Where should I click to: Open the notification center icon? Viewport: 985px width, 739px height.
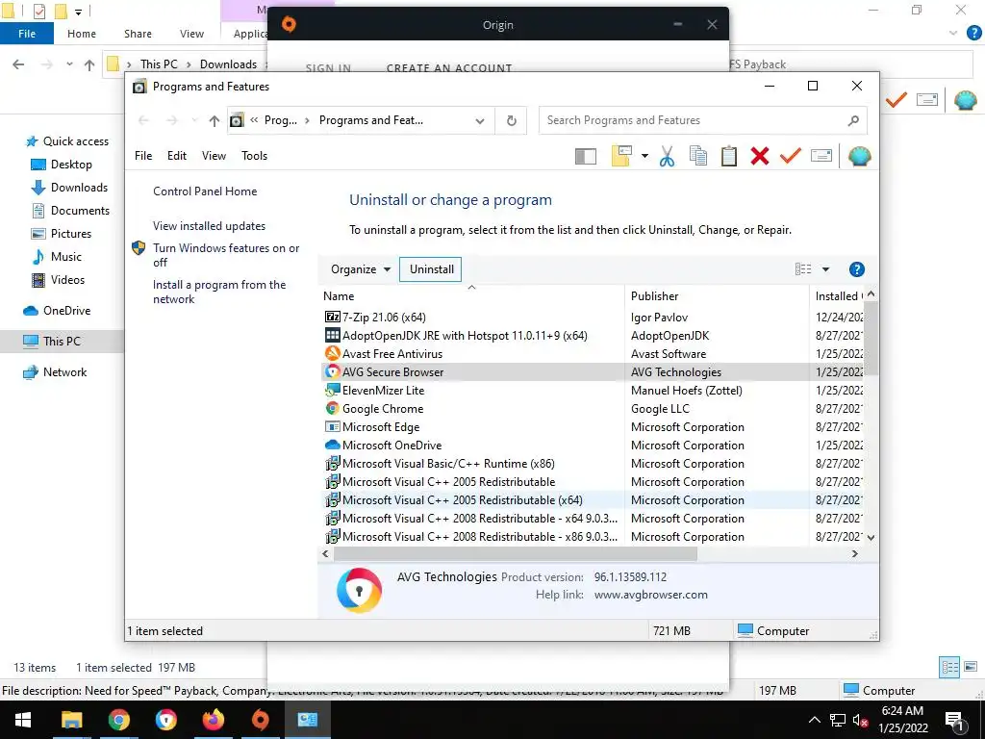tap(955, 721)
